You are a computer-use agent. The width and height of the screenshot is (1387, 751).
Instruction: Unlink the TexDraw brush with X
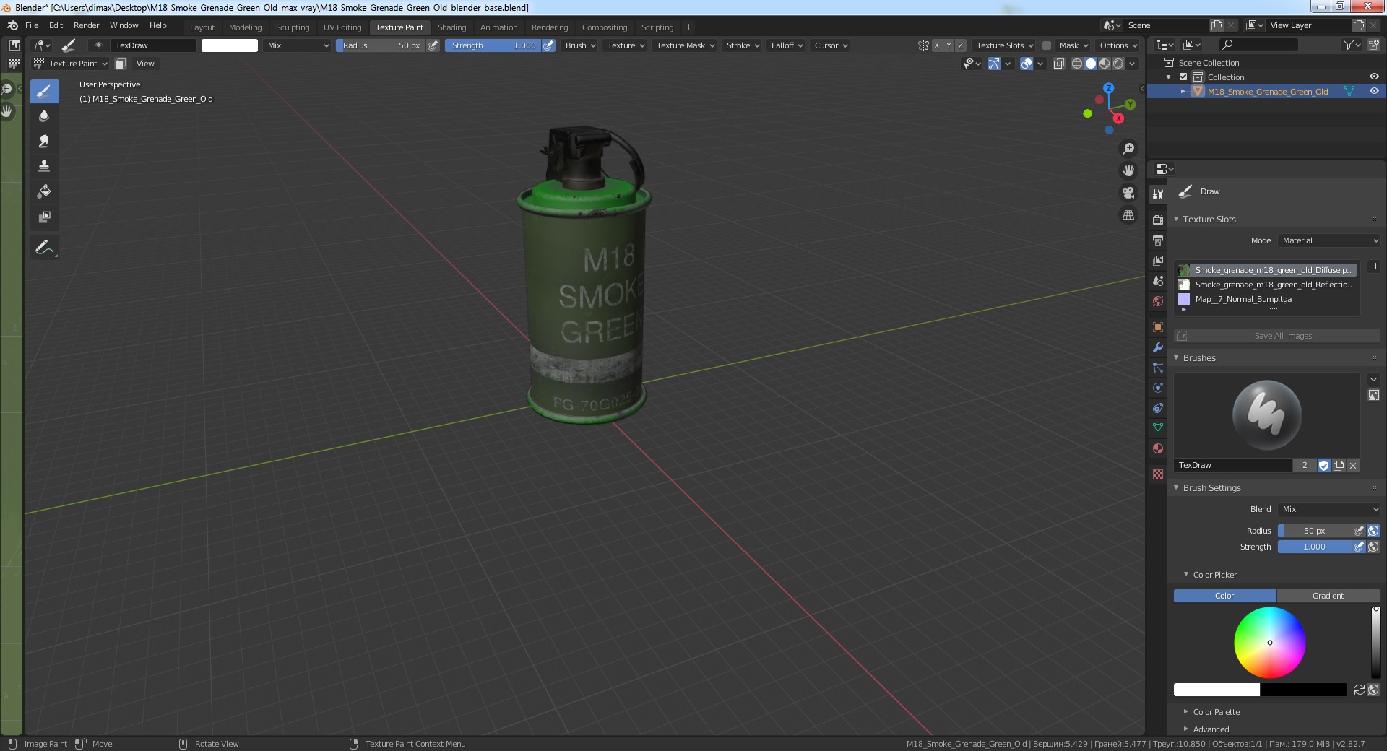coord(1353,465)
